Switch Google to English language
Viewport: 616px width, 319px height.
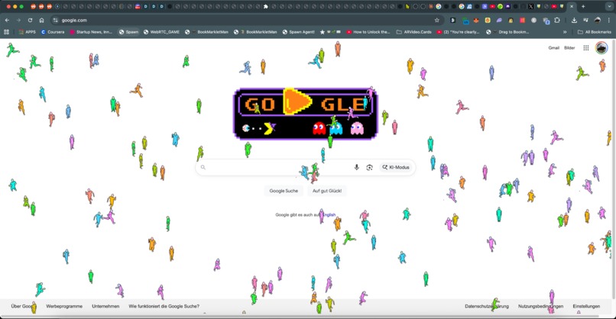[x=329, y=215]
